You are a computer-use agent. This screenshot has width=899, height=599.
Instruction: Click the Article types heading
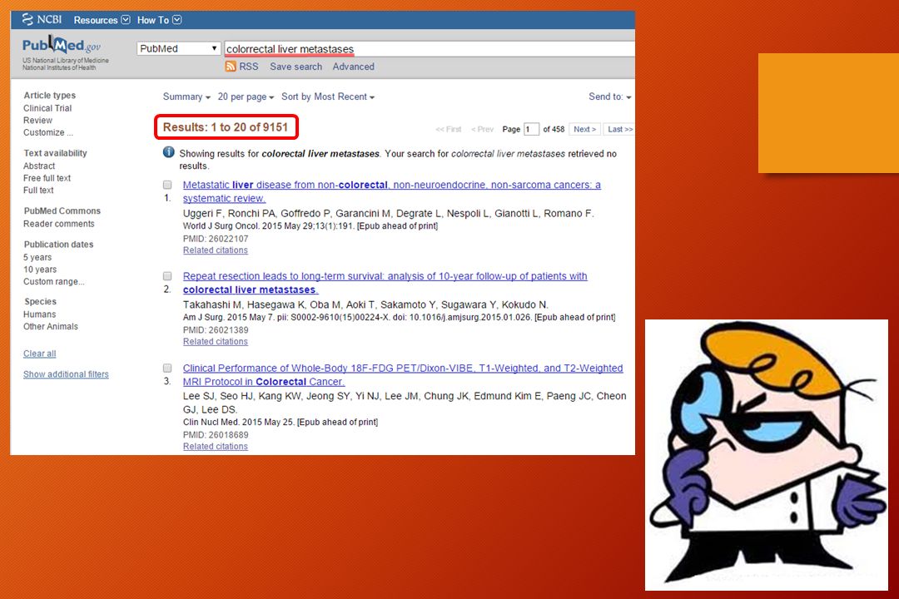point(50,96)
